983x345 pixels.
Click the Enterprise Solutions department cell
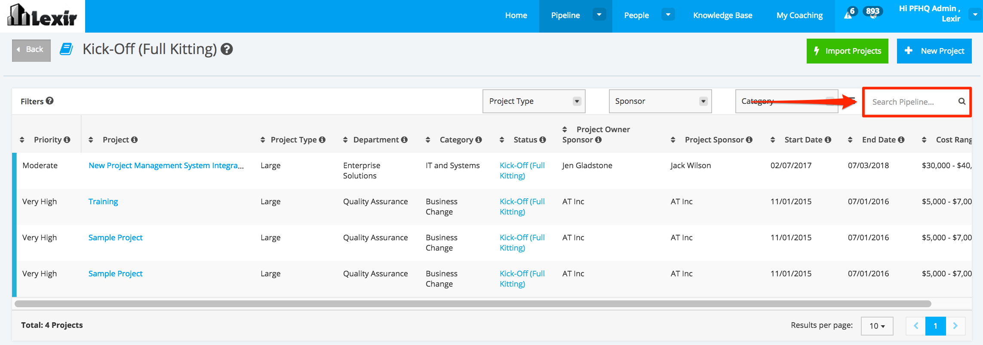(362, 171)
